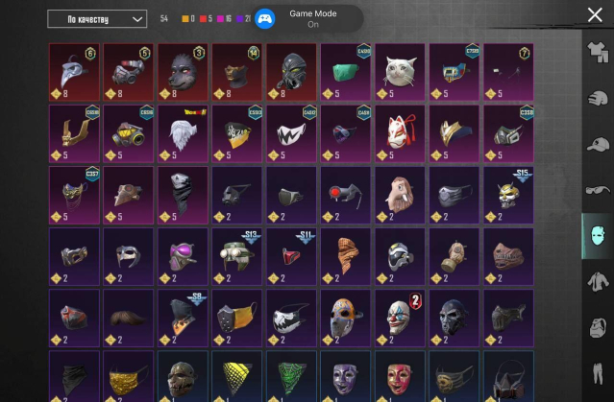Filter by the red rarity indicator
The width and height of the screenshot is (614, 402).
pos(203,19)
